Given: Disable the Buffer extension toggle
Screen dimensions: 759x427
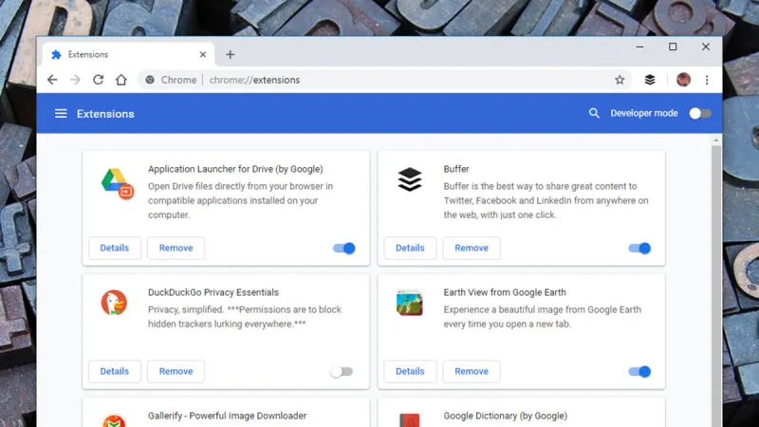Looking at the screenshot, I should [639, 249].
